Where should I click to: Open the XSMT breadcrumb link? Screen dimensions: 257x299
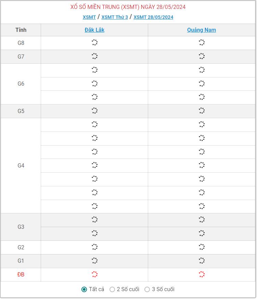pyautogui.click(x=89, y=17)
